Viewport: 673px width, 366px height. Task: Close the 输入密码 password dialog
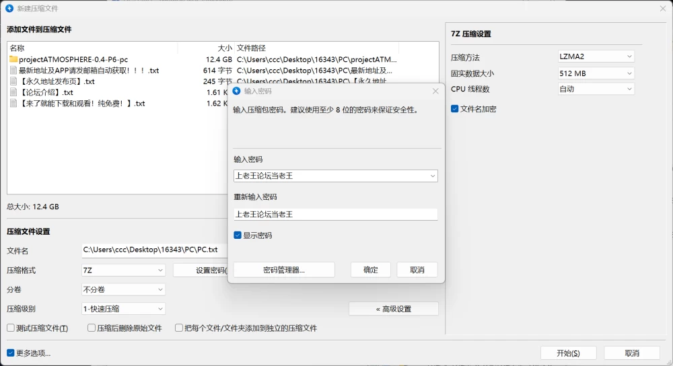coord(435,91)
